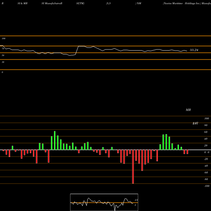211x211 pixels.
Task: Click the SI MunafaSutraR header text
Action: 52,3
